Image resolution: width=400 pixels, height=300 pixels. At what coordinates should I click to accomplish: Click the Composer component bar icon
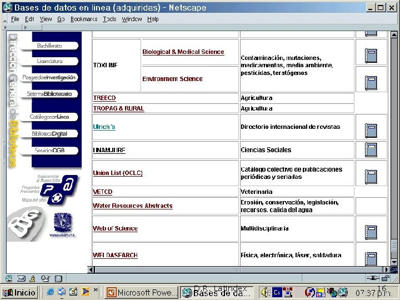[46, 278]
